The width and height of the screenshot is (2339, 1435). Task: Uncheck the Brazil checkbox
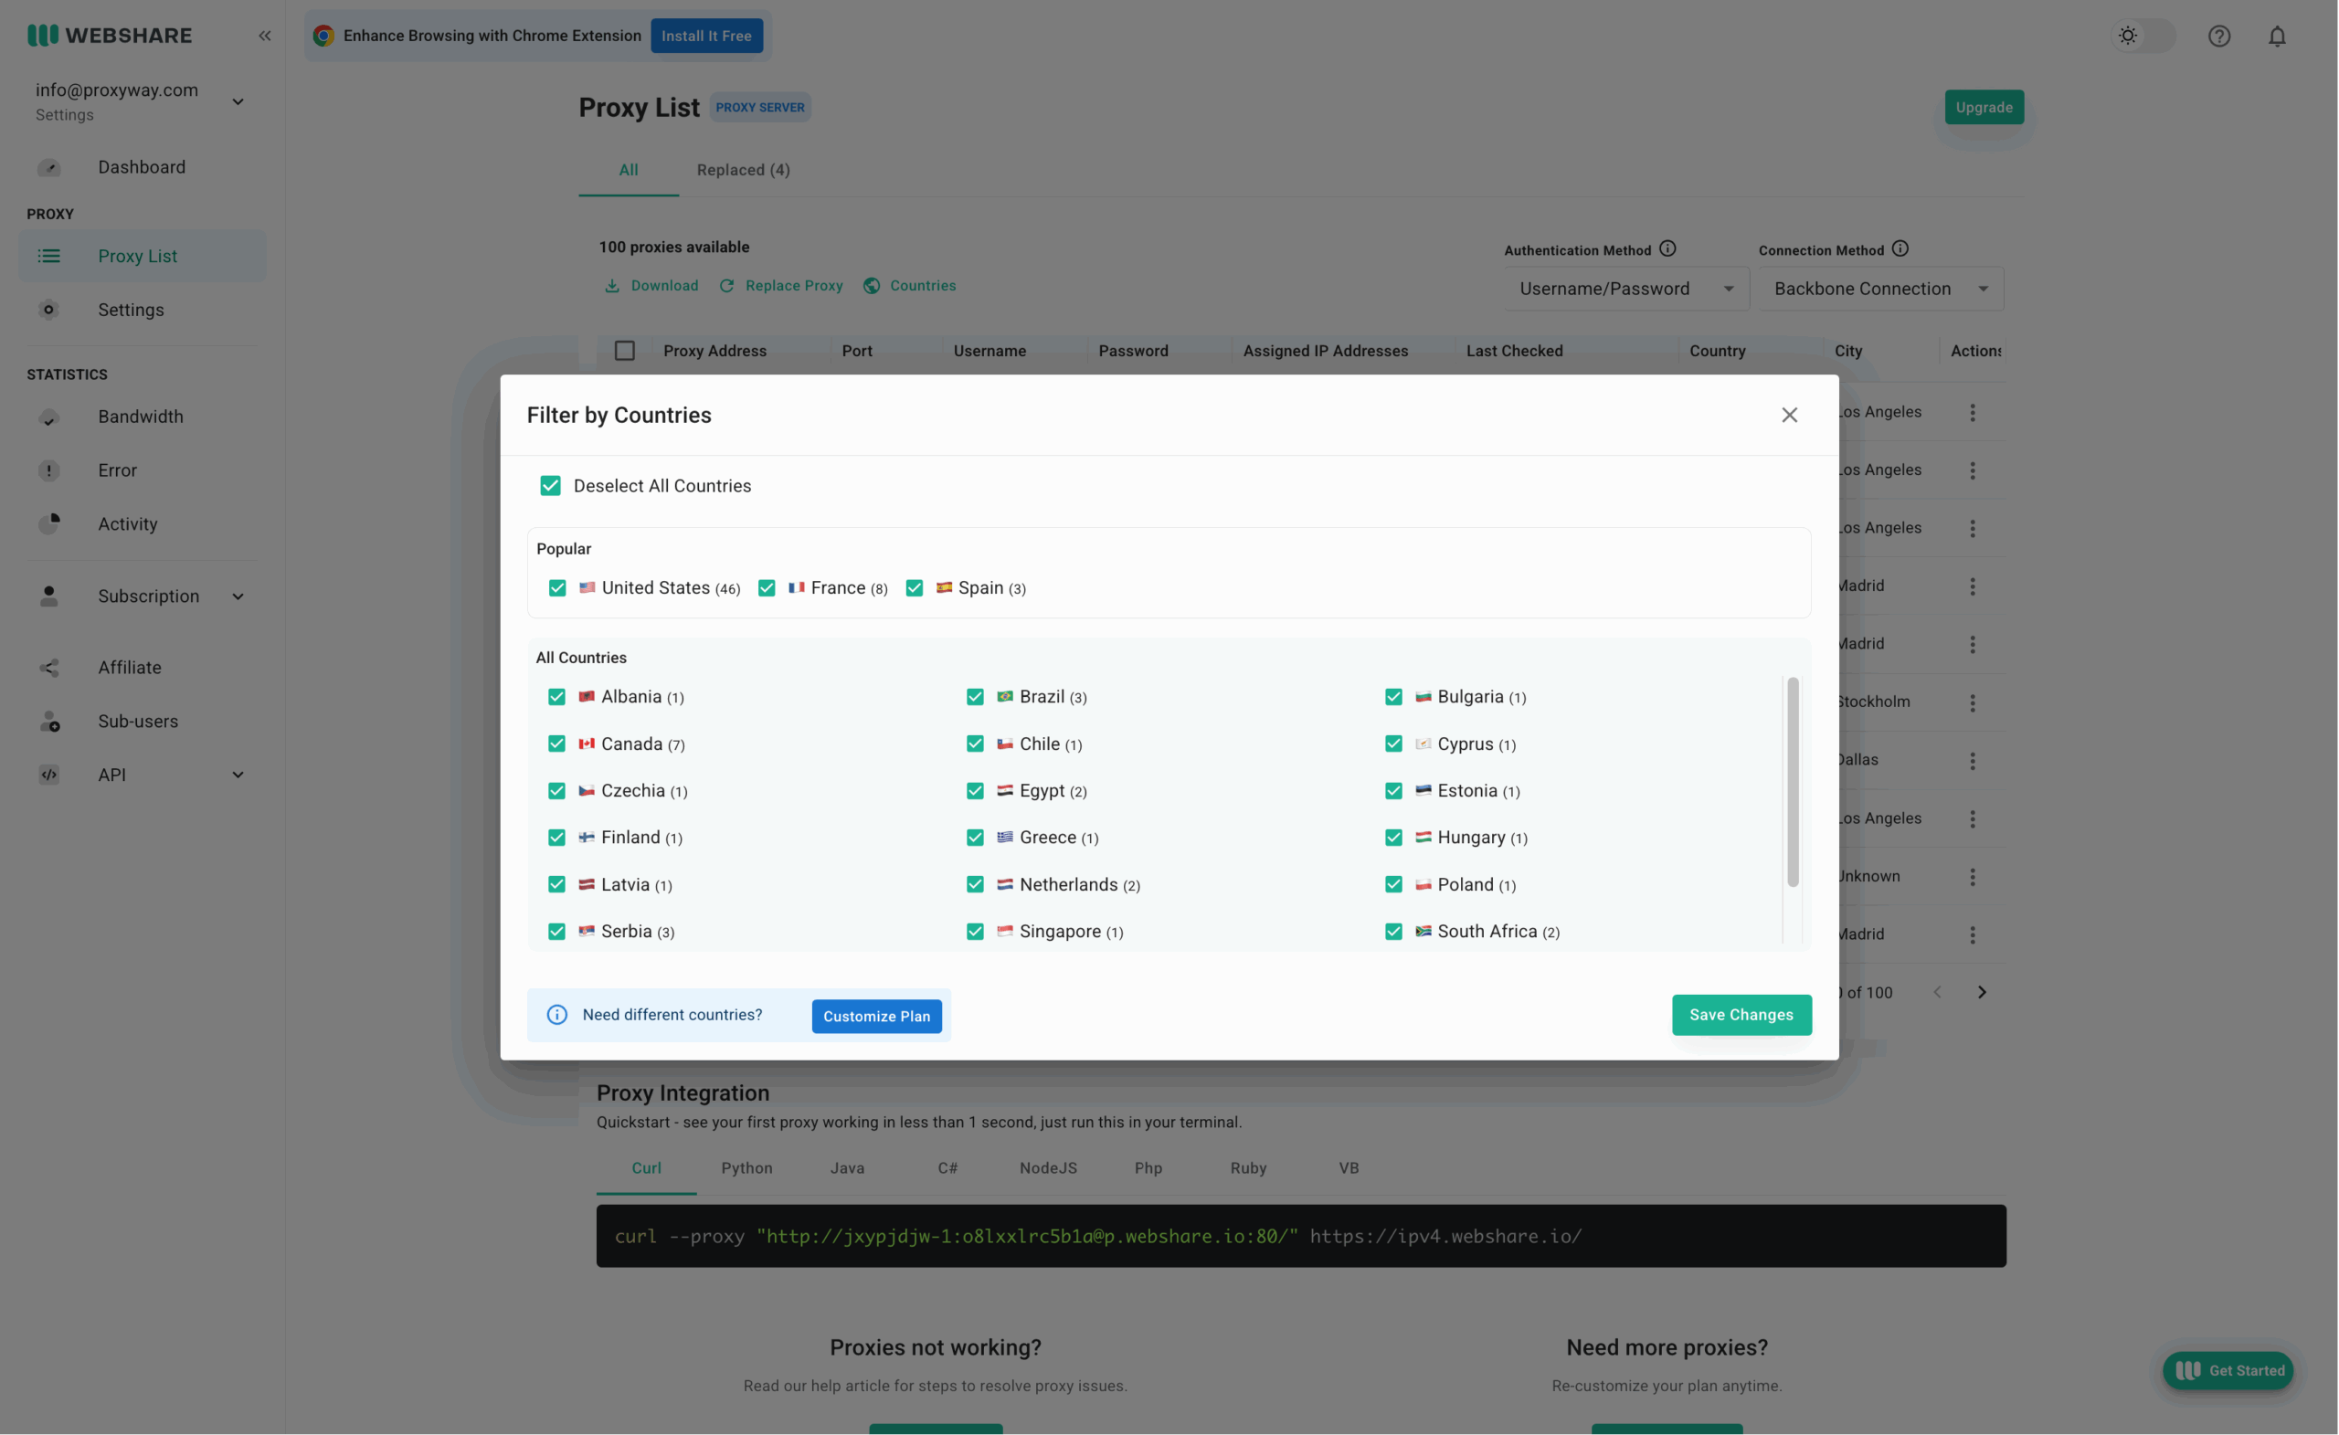pyautogui.click(x=975, y=698)
